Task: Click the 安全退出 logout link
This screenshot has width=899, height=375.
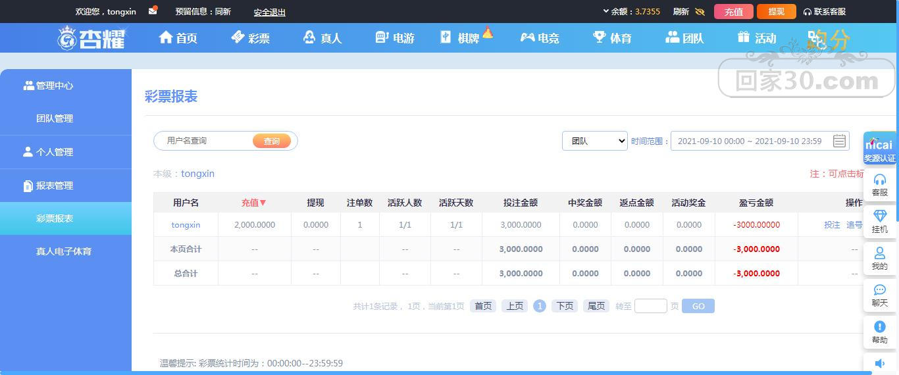Action: click(270, 12)
